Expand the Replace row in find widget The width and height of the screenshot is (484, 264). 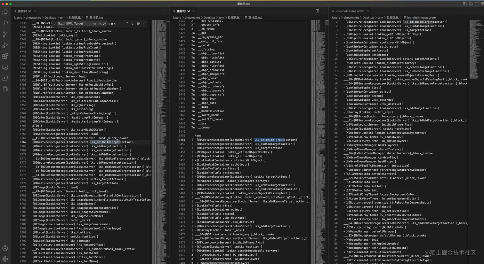54,24
